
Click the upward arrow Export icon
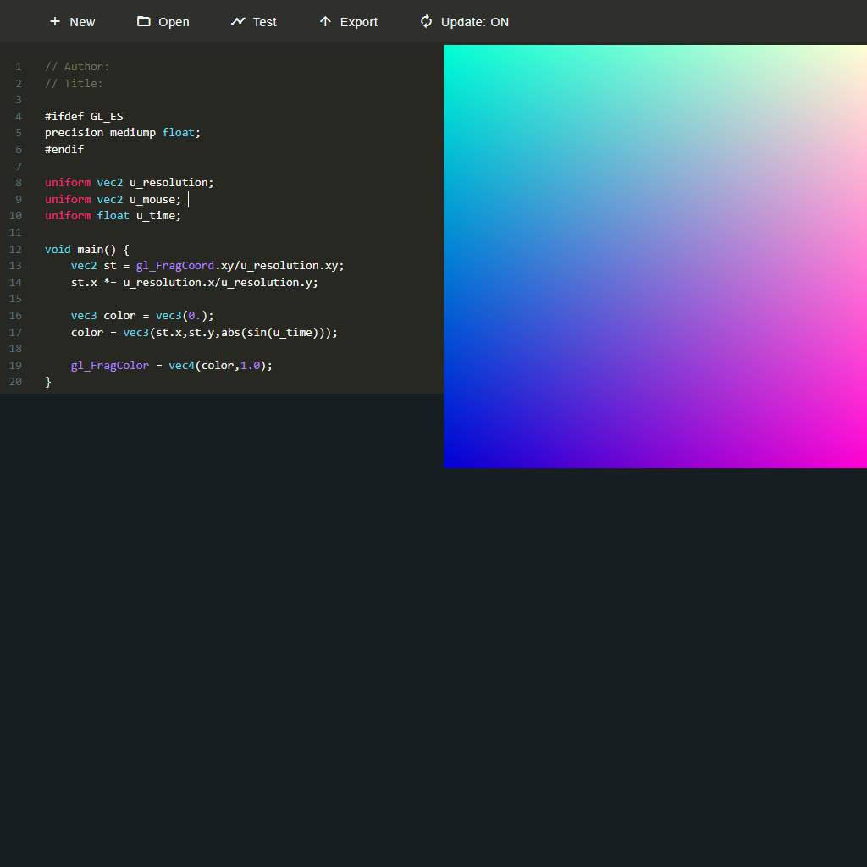(325, 21)
